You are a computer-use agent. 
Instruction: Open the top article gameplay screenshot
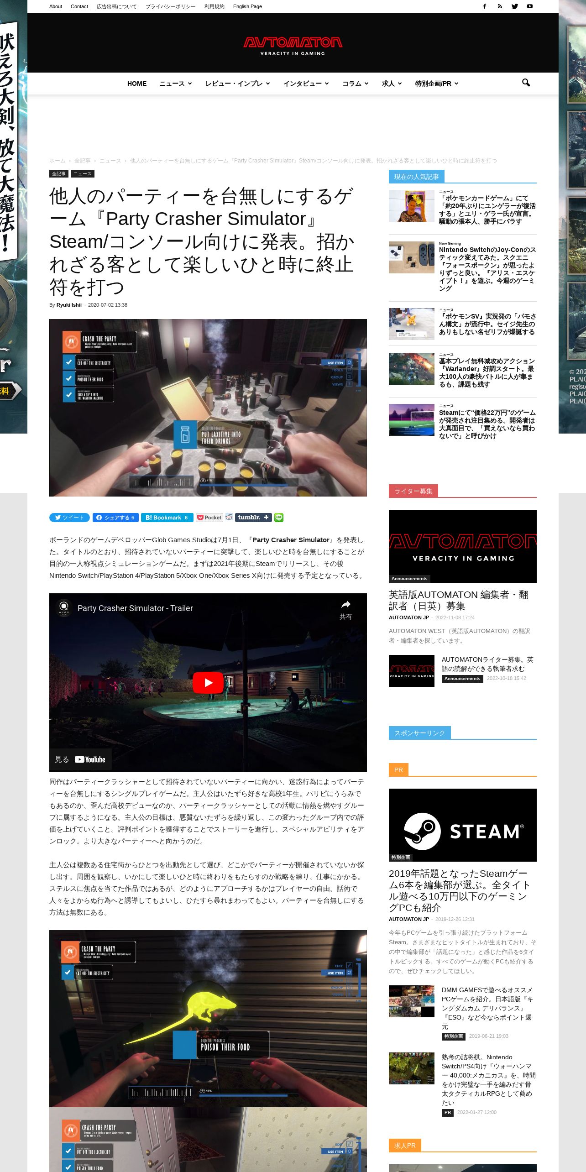(208, 408)
